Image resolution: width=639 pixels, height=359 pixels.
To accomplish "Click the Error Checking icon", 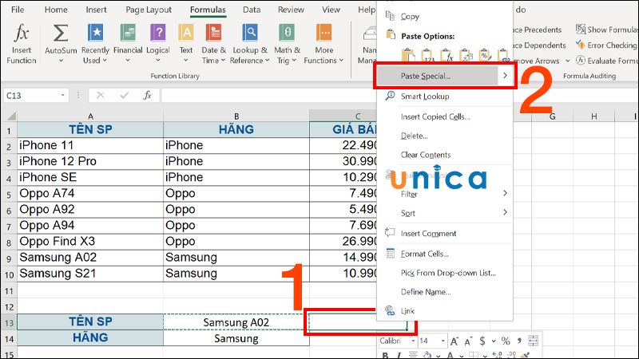I will point(581,45).
